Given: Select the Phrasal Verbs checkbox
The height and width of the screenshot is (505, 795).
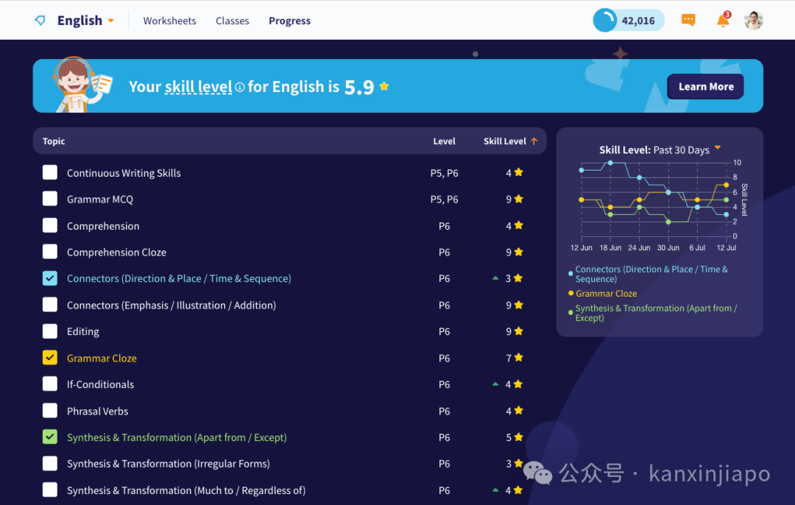Looking at the screenshot, I should pyautogui.click(x=50, y=411).
